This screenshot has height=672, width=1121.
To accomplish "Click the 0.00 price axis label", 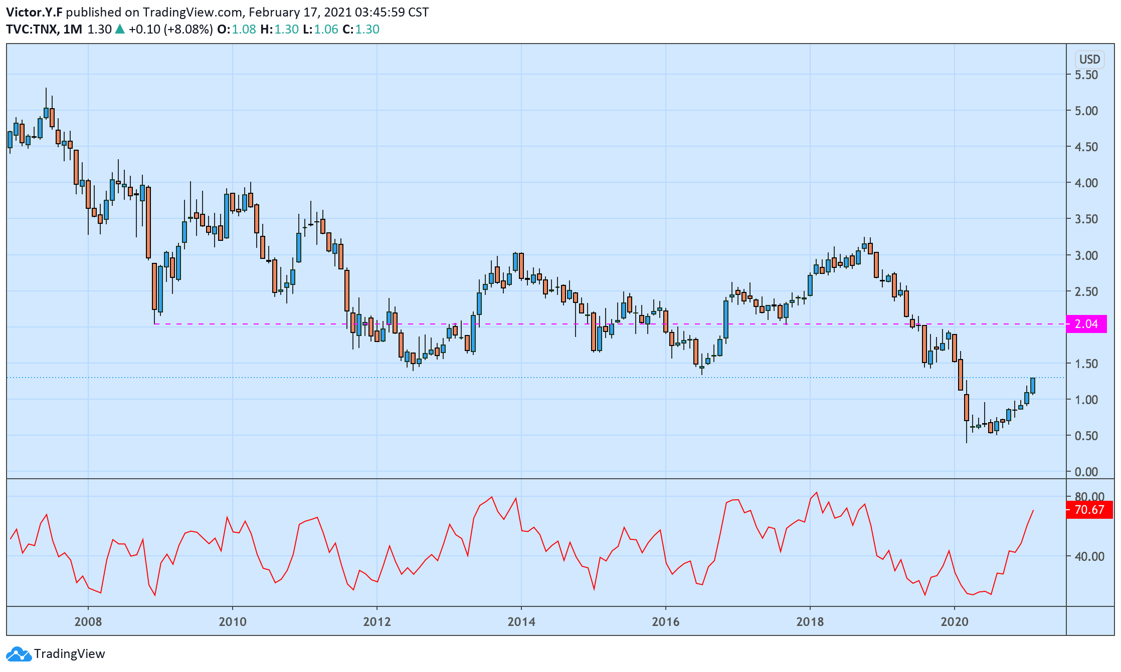I will point(1086,472).
